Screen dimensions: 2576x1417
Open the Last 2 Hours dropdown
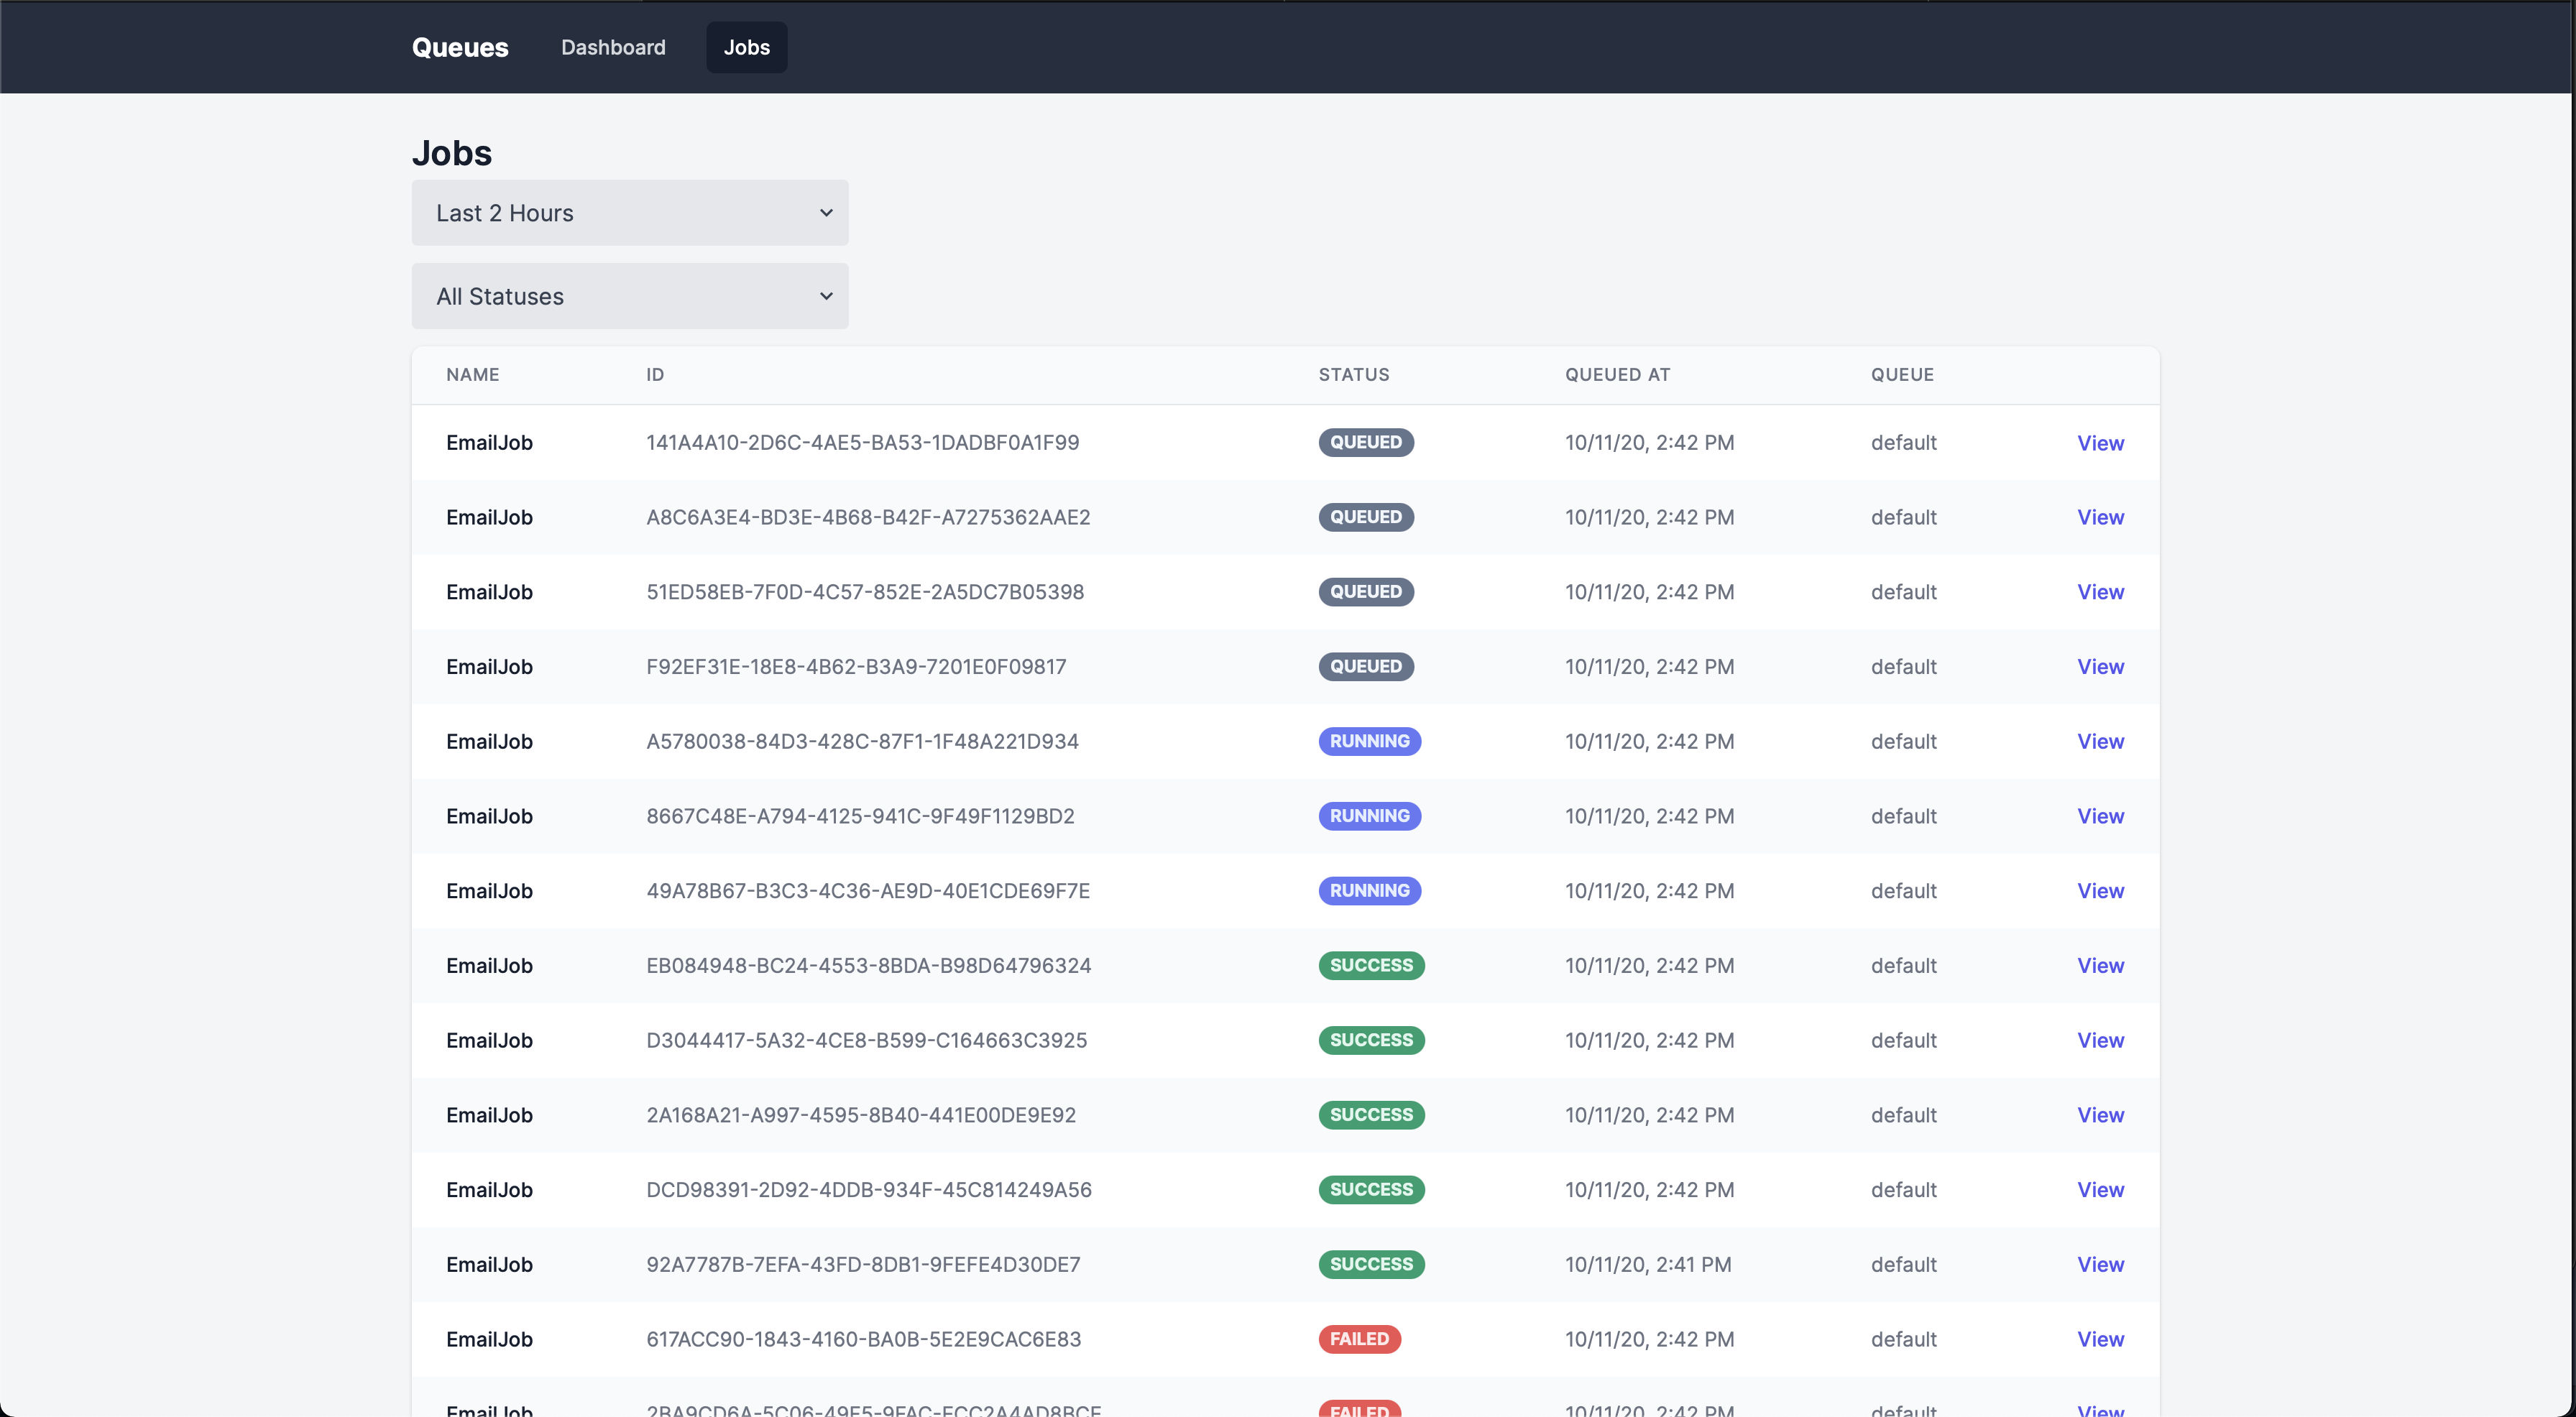click(629, 213)
